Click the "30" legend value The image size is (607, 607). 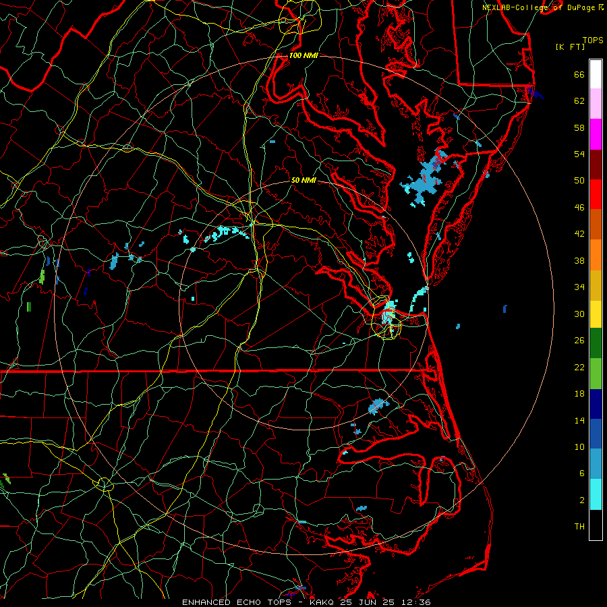pyautogui.click(x=579, y=314)
